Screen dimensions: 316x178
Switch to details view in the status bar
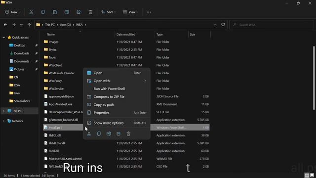(307, 176)
